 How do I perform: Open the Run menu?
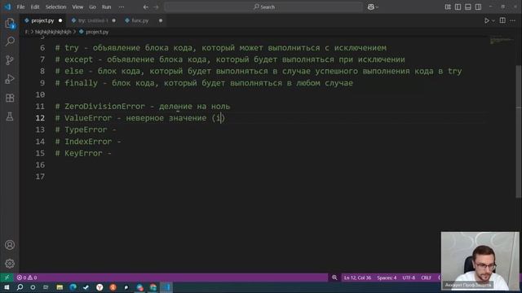click(x=107, y=7)
